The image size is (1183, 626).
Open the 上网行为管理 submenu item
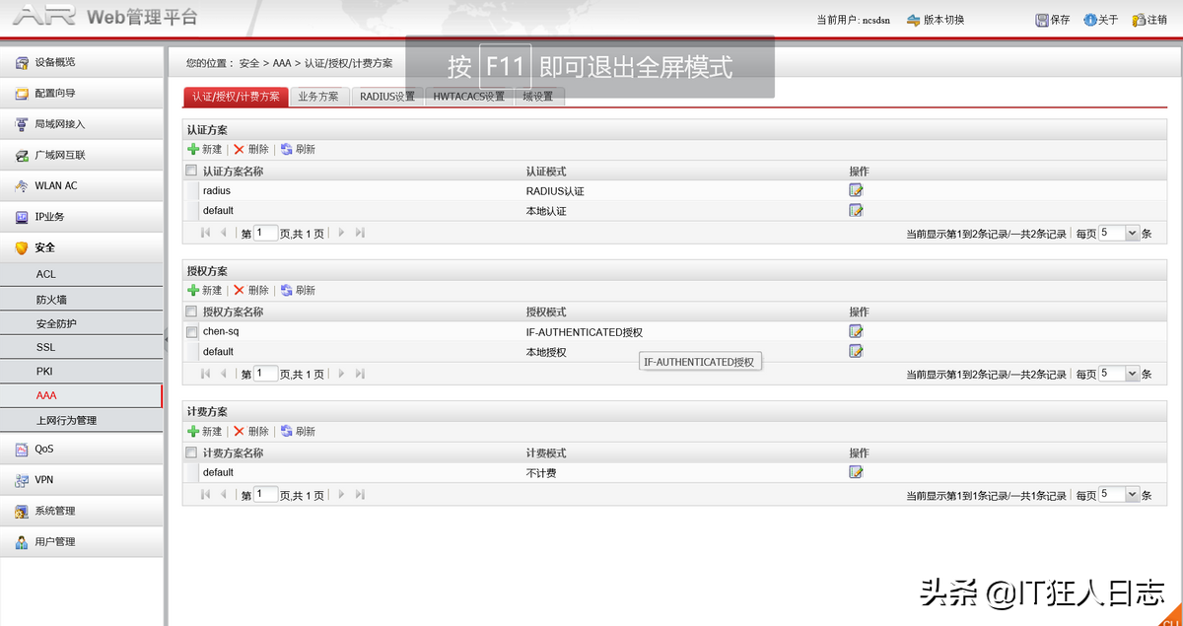tap(82, 420)
